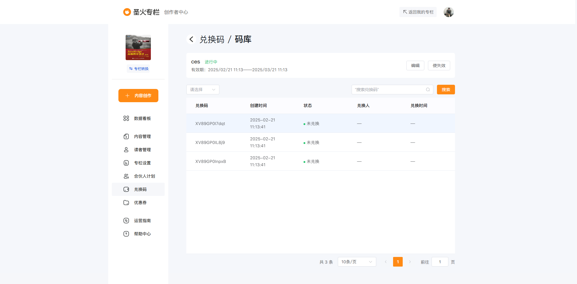Click the 圣火专栏 flame logo

click(127, 12)
